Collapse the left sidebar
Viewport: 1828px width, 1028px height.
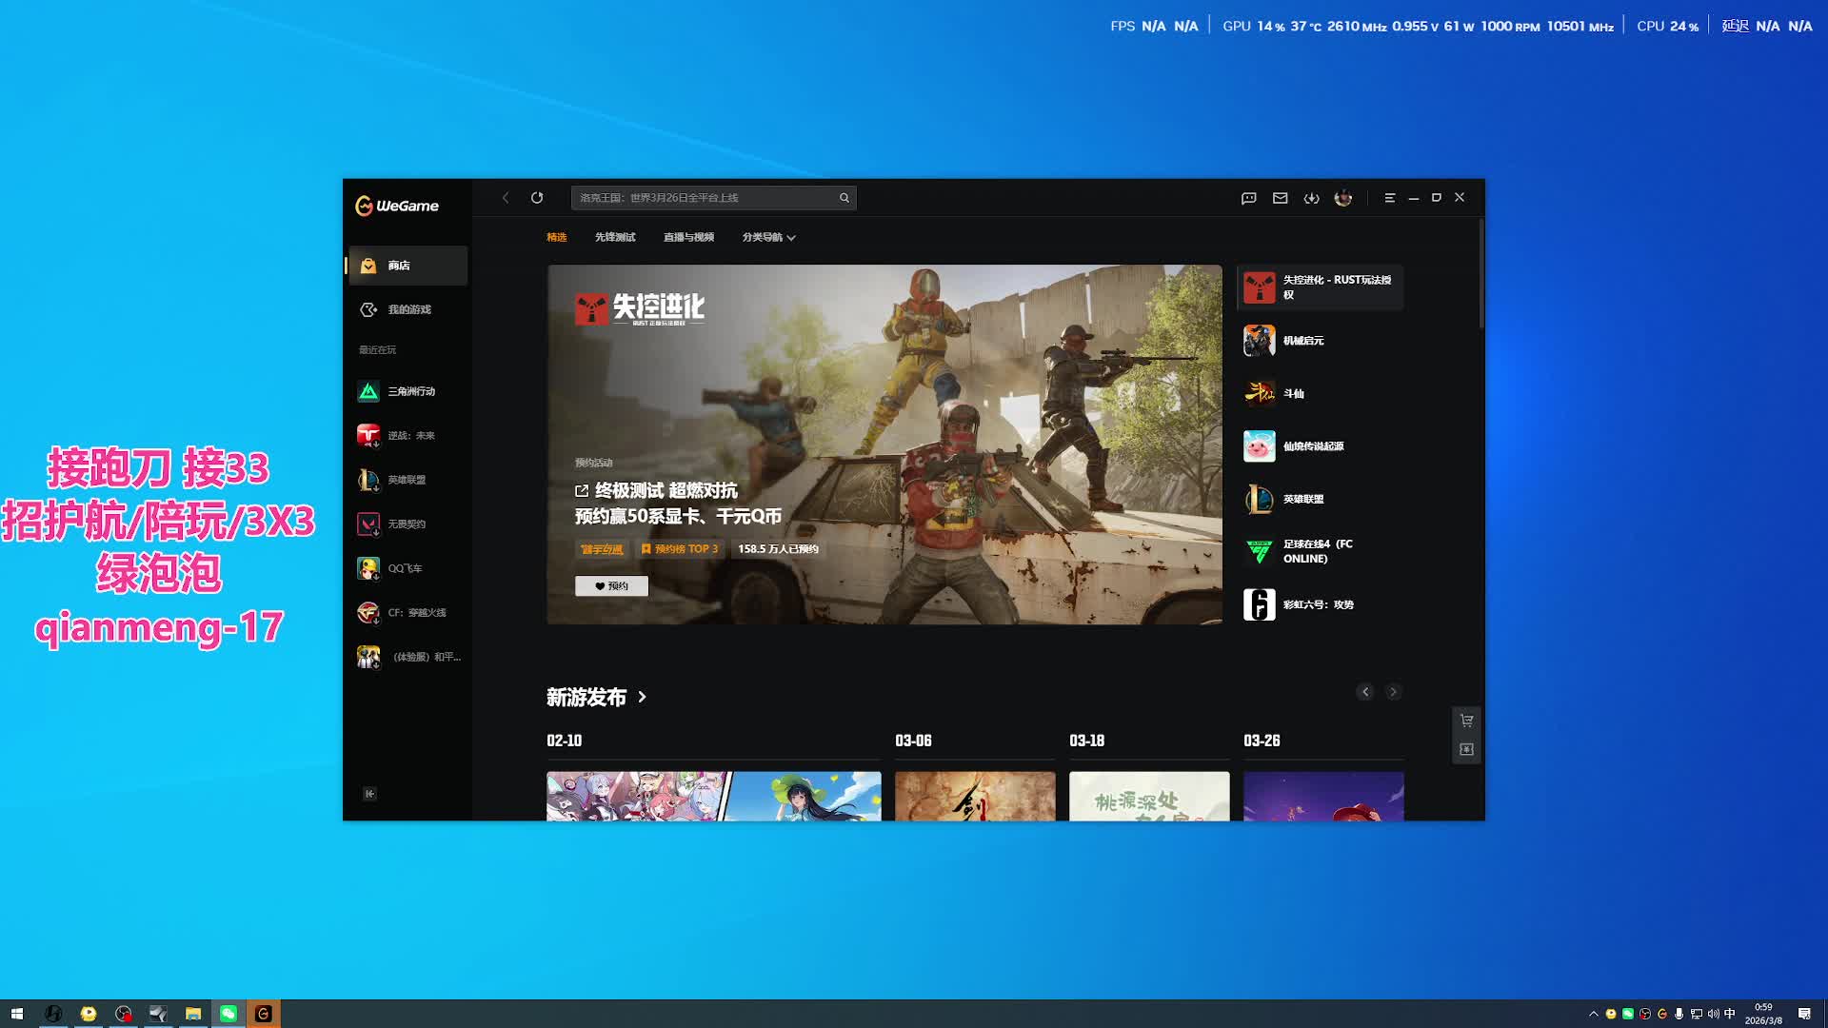pyautogui.click(x=369, y=794)
